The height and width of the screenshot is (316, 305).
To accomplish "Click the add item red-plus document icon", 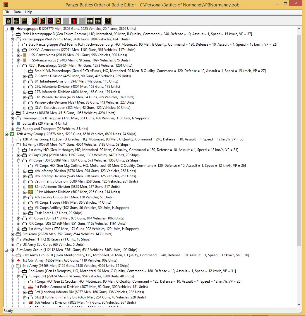I will [x=35, y=21].
